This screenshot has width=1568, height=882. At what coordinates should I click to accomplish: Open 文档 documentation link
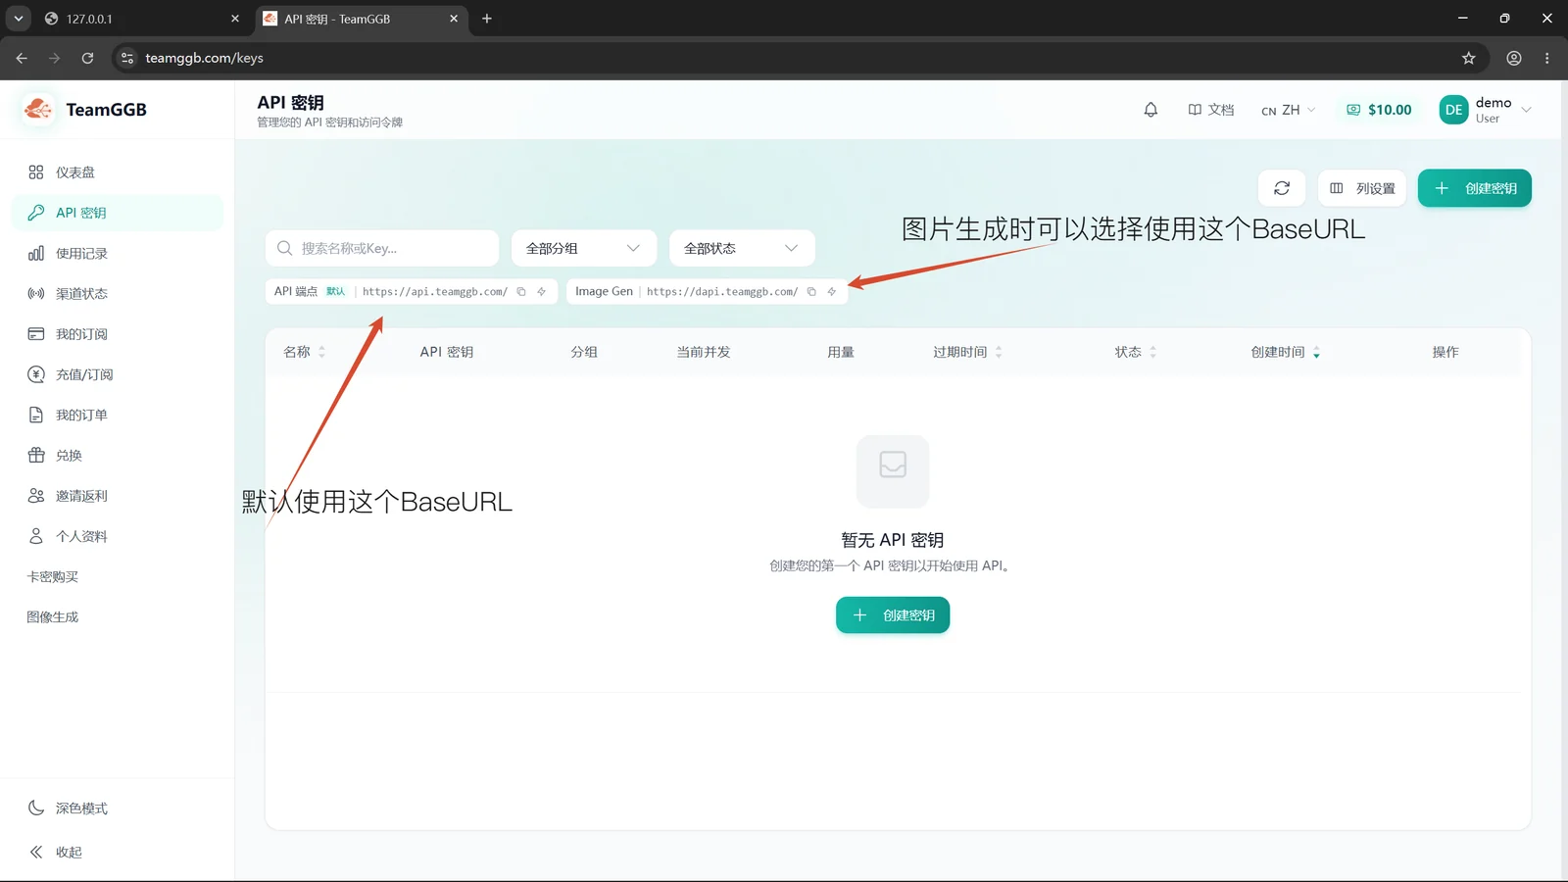(x=1211, y=110)
